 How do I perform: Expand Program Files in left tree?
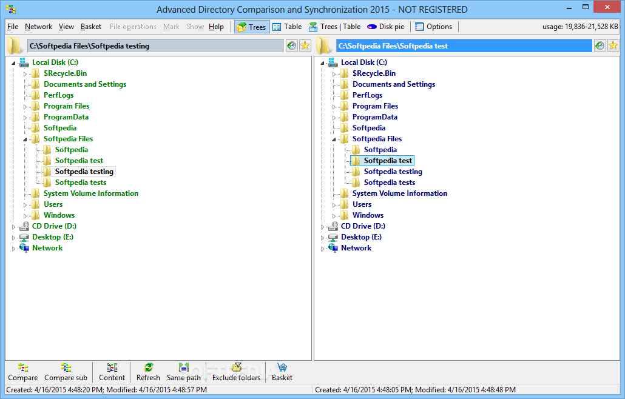coord(25,107)
